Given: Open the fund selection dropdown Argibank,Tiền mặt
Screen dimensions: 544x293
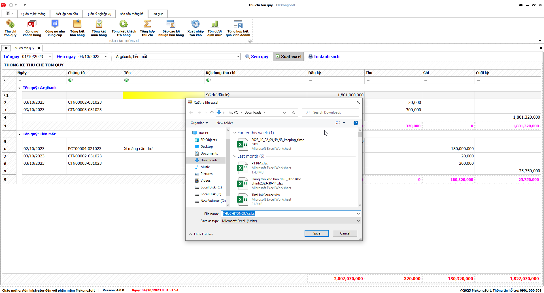Looking at the screenshot, I should [x=238, y=57].
